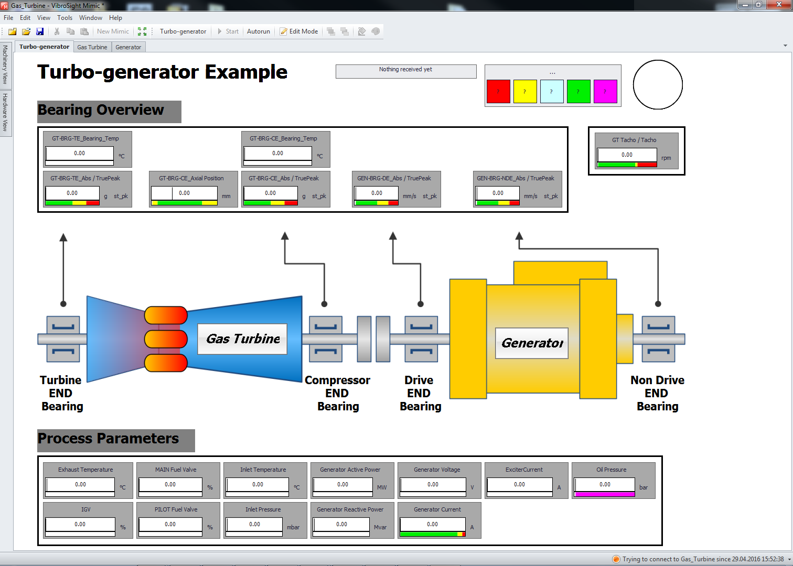Toggle Autorun in the toolbar

(258, 31)
